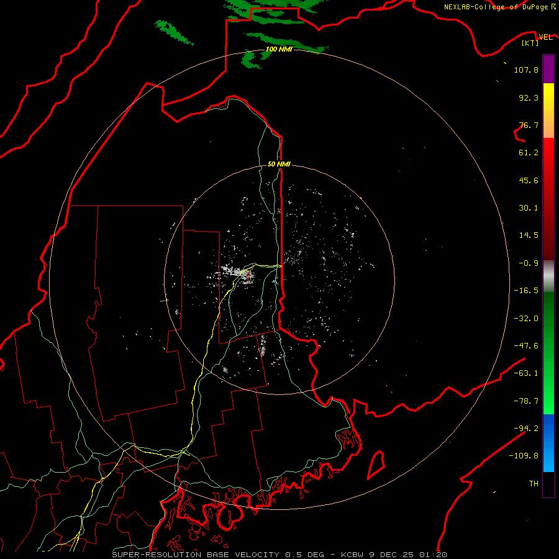The image size is (559, 559).
Task: Pick the purple segment of the color bar
Action: 548,70
